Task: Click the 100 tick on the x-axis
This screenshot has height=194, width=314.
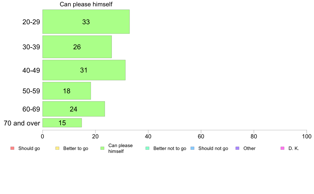Action: tap(307, 137)
